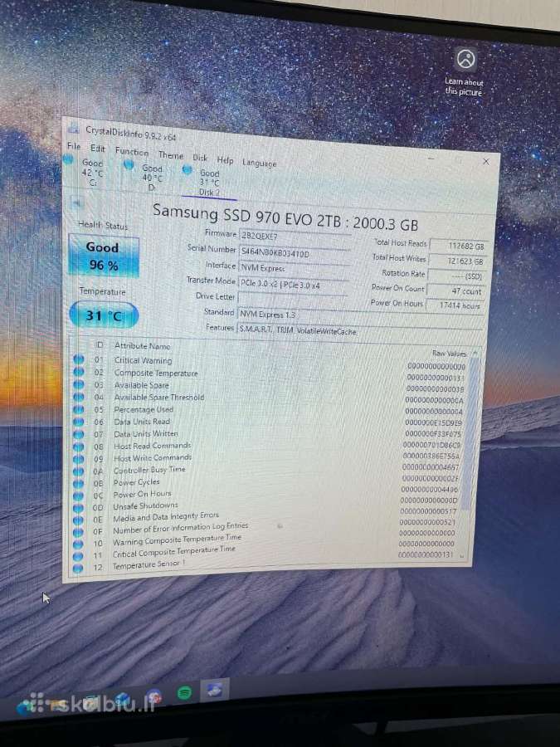Open the Help menu
Viewport: 560px width, 747px height.
pyautogui.click(x=225, y=160)
